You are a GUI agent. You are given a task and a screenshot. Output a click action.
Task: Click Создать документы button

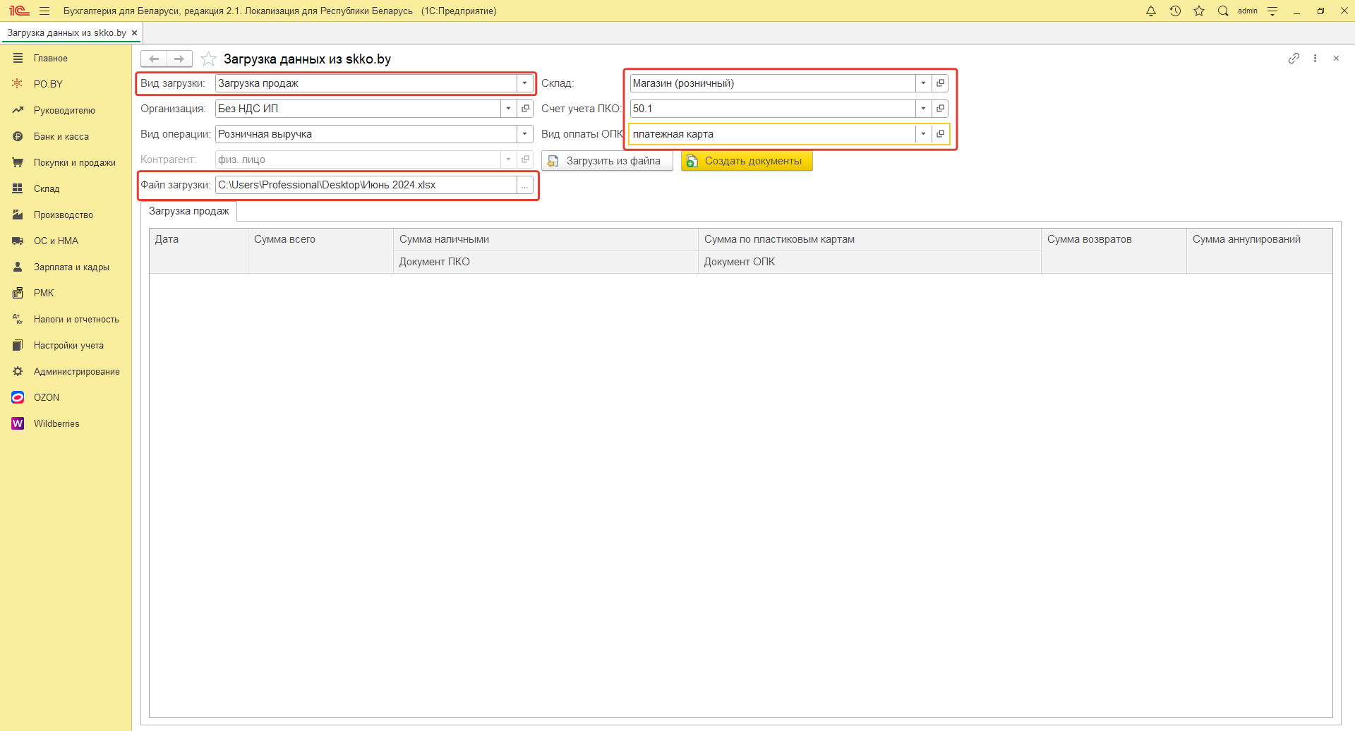point(747,161)
